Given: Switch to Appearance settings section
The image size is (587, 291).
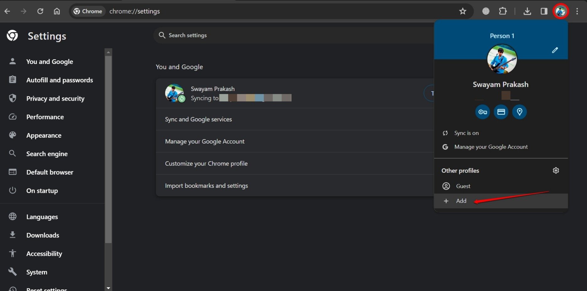Looking at the screenshot, I should tap(44, 135).
